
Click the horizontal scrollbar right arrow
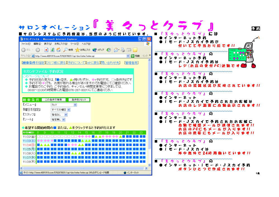(x=146, y=168)
